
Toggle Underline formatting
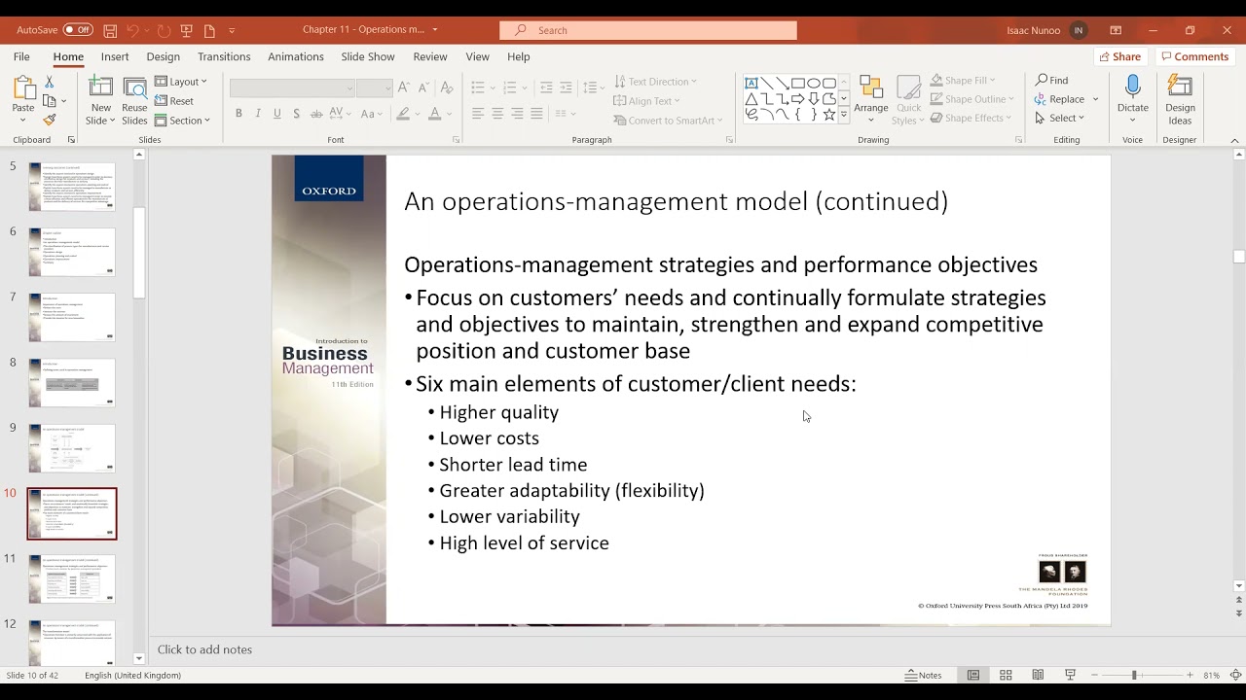(277, 114)
